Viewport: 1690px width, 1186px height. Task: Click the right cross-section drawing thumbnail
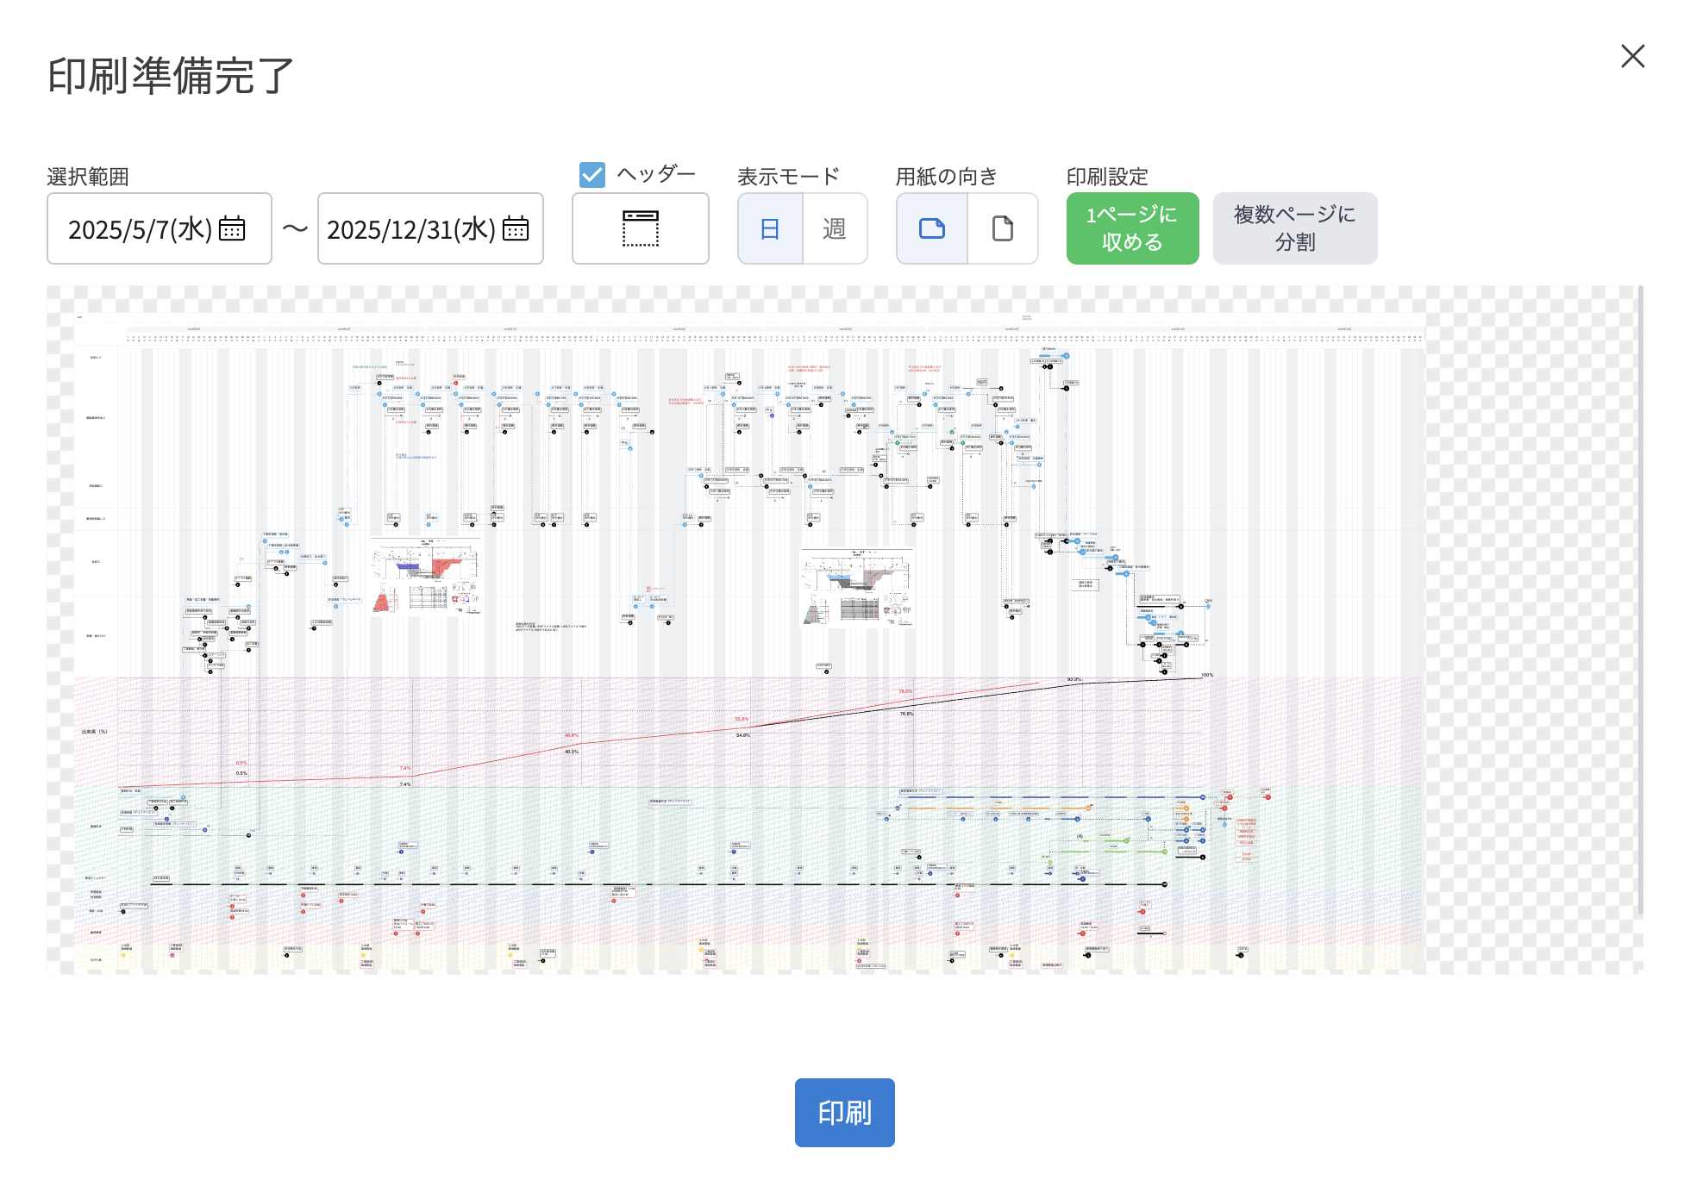coord(857,586)
